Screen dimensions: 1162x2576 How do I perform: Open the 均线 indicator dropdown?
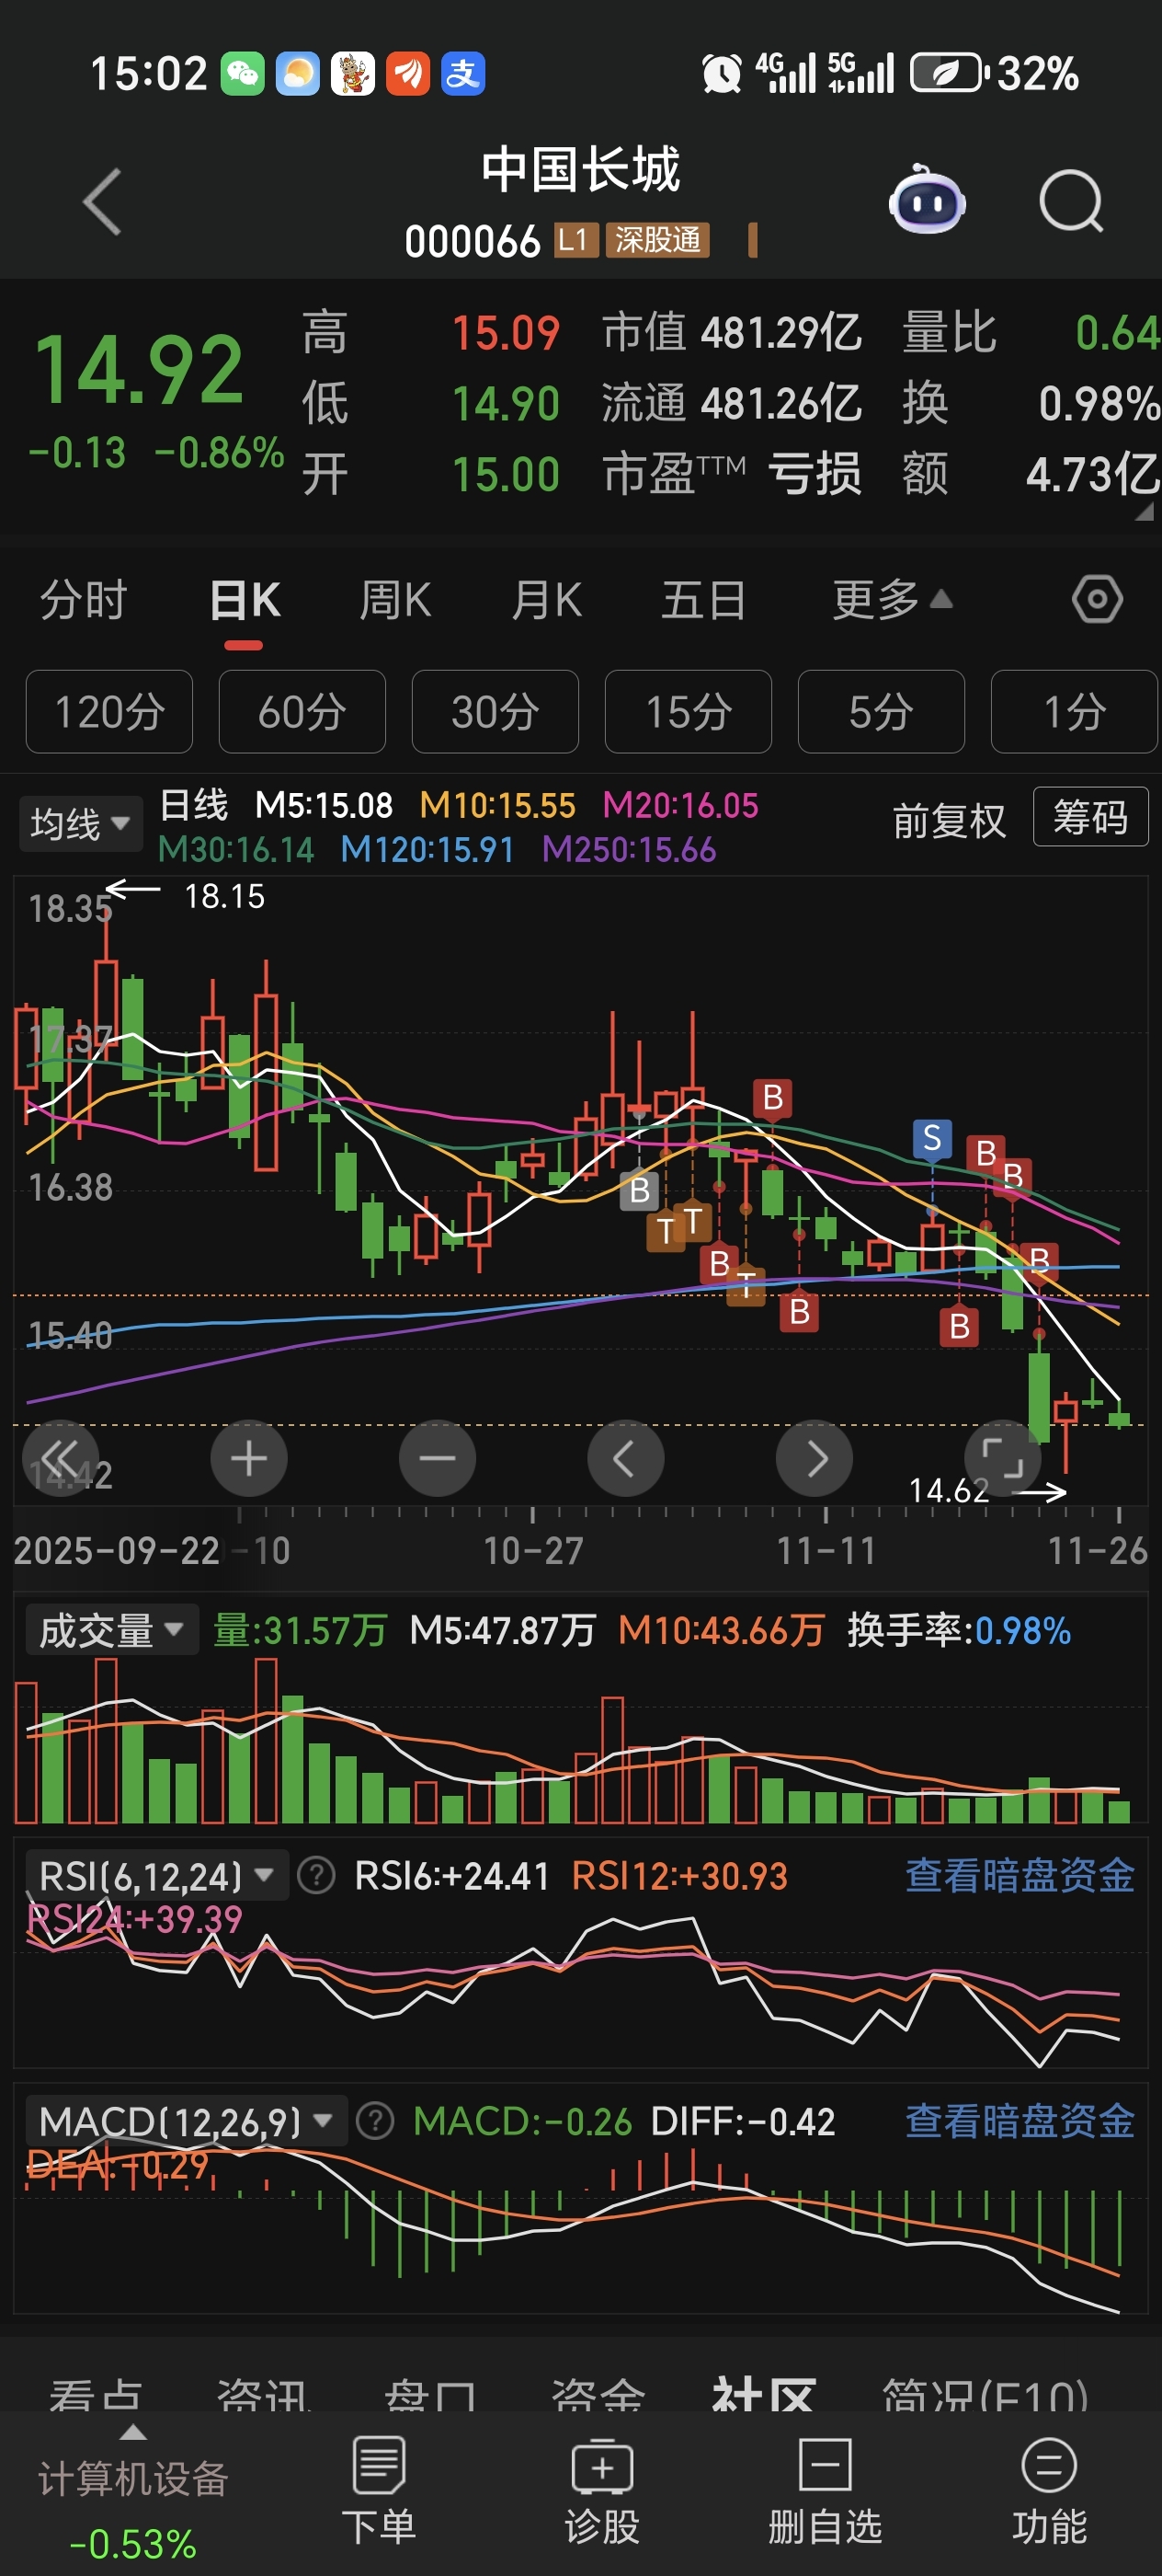[80, 824]
